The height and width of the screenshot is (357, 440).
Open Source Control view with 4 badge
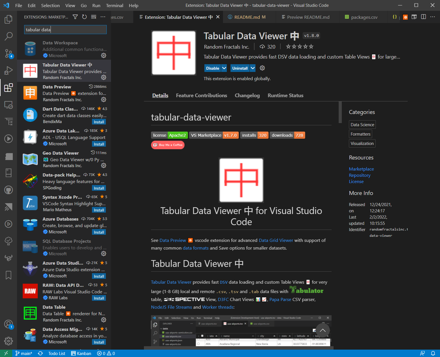tap(9, 53)
